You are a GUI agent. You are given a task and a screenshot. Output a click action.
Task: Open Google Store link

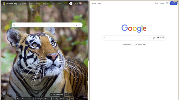(x=99, y=3)
